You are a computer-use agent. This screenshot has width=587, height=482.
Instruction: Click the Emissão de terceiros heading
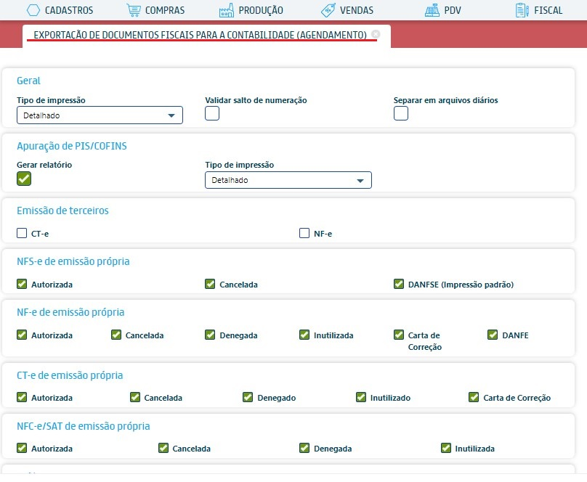coord(62,211)
